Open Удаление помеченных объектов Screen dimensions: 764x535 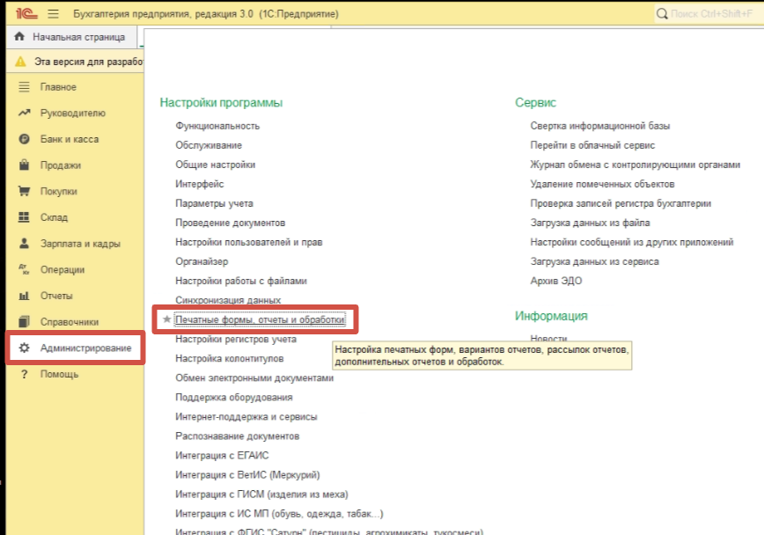[602, 184]
